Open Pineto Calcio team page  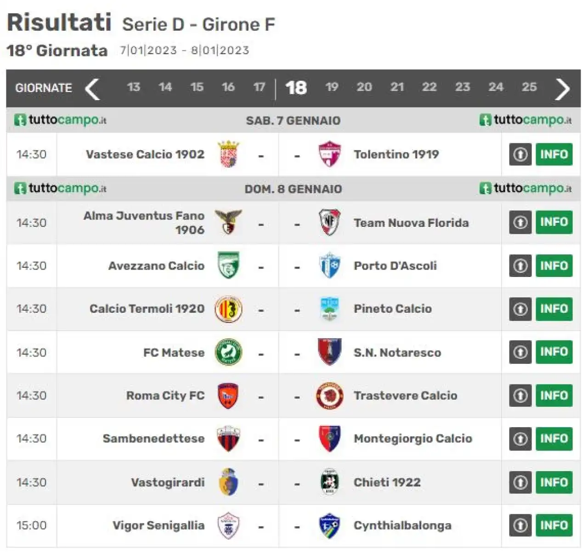point(393,309)
